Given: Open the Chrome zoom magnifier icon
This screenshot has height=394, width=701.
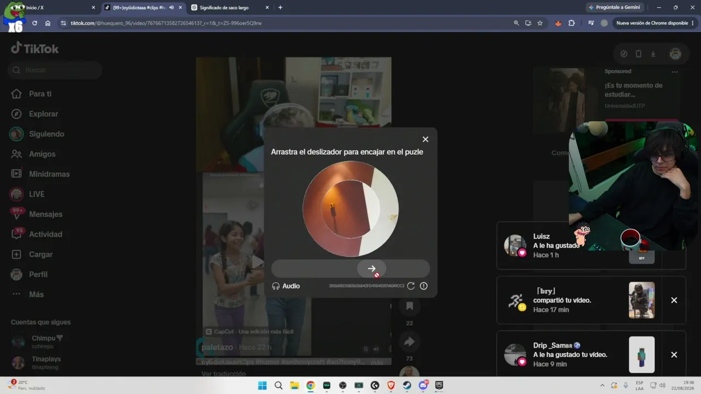Looking at the screenshot, I should coord(516,23).
